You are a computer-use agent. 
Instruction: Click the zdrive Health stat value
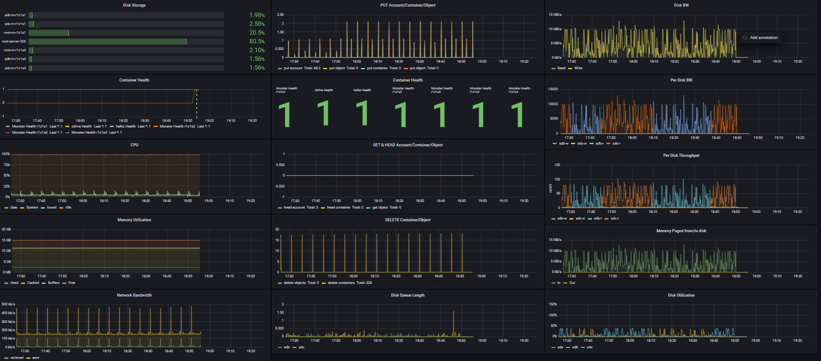(x=324, y=113)
